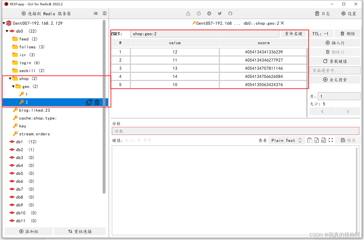Open 设置 settings

[x=349, y=13]
